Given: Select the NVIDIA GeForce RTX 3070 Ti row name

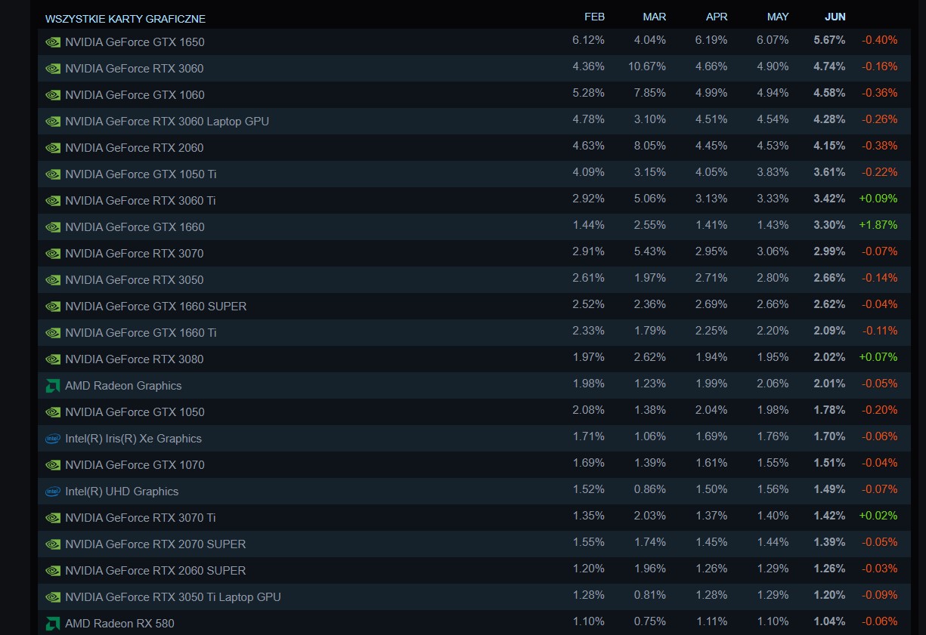Looking at the screenshot, I should pyautogui.click(x=141, y=518).
